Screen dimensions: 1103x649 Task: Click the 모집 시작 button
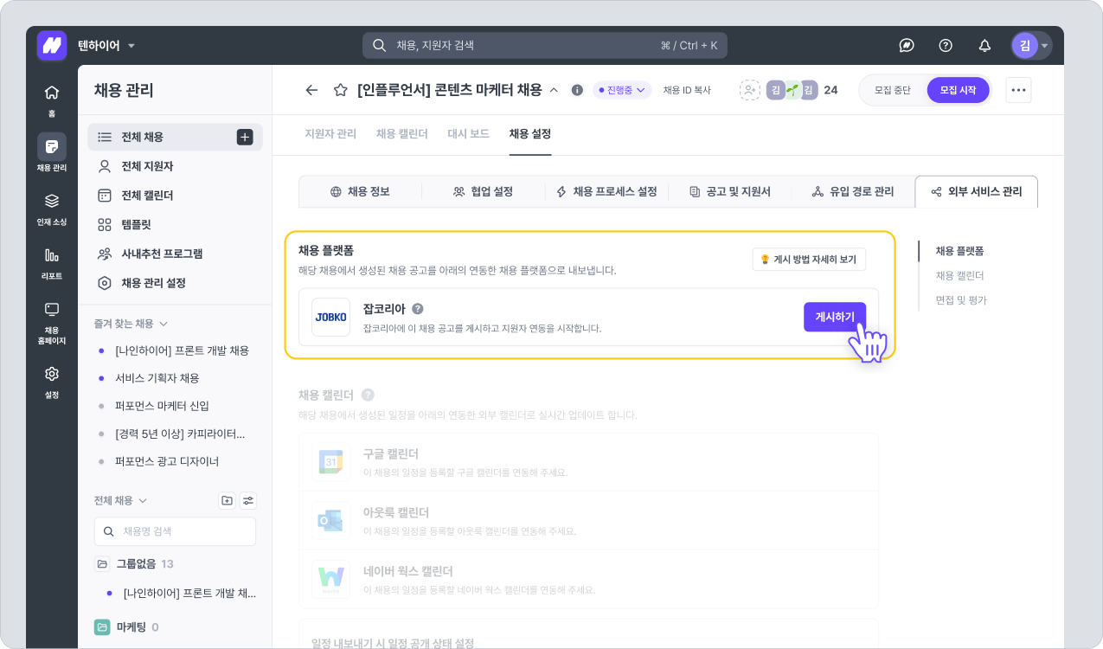pos(958,90)
